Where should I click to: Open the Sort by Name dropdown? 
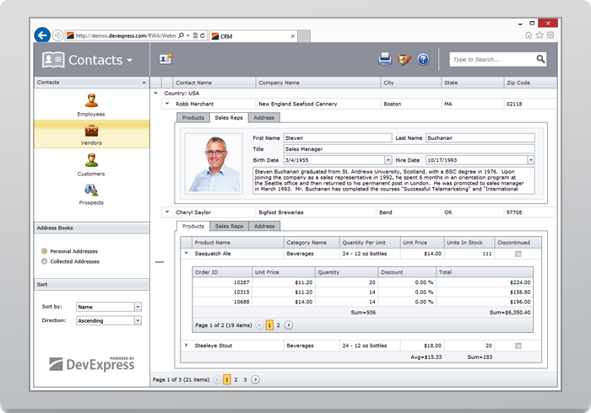pos(138,307)
